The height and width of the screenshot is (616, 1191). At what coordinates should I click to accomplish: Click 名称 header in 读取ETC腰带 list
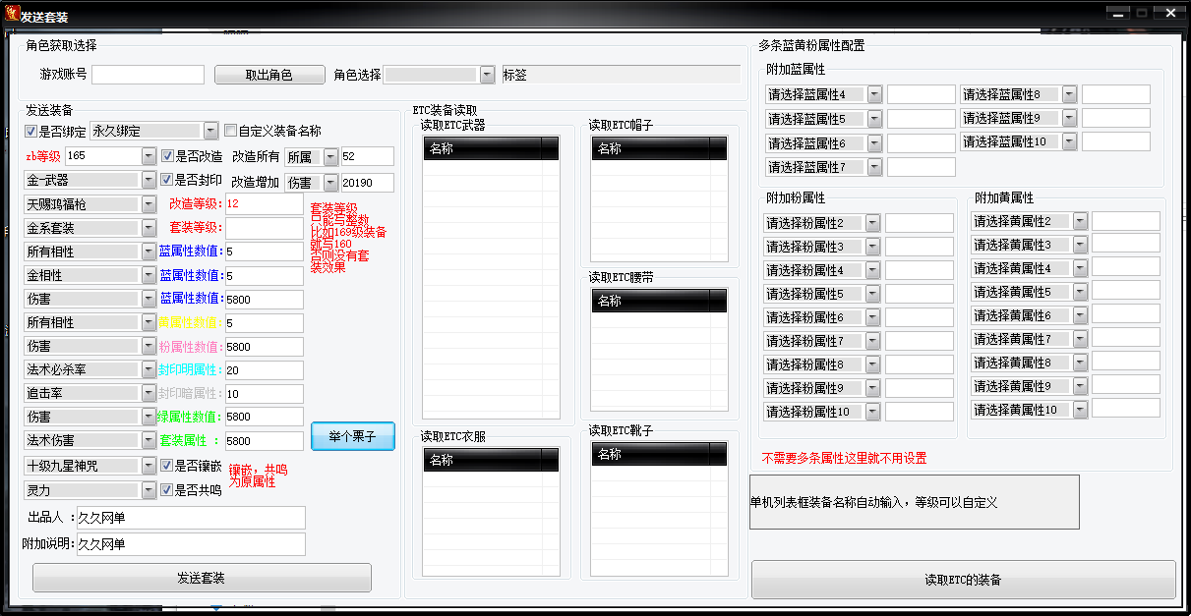[651, 301]
